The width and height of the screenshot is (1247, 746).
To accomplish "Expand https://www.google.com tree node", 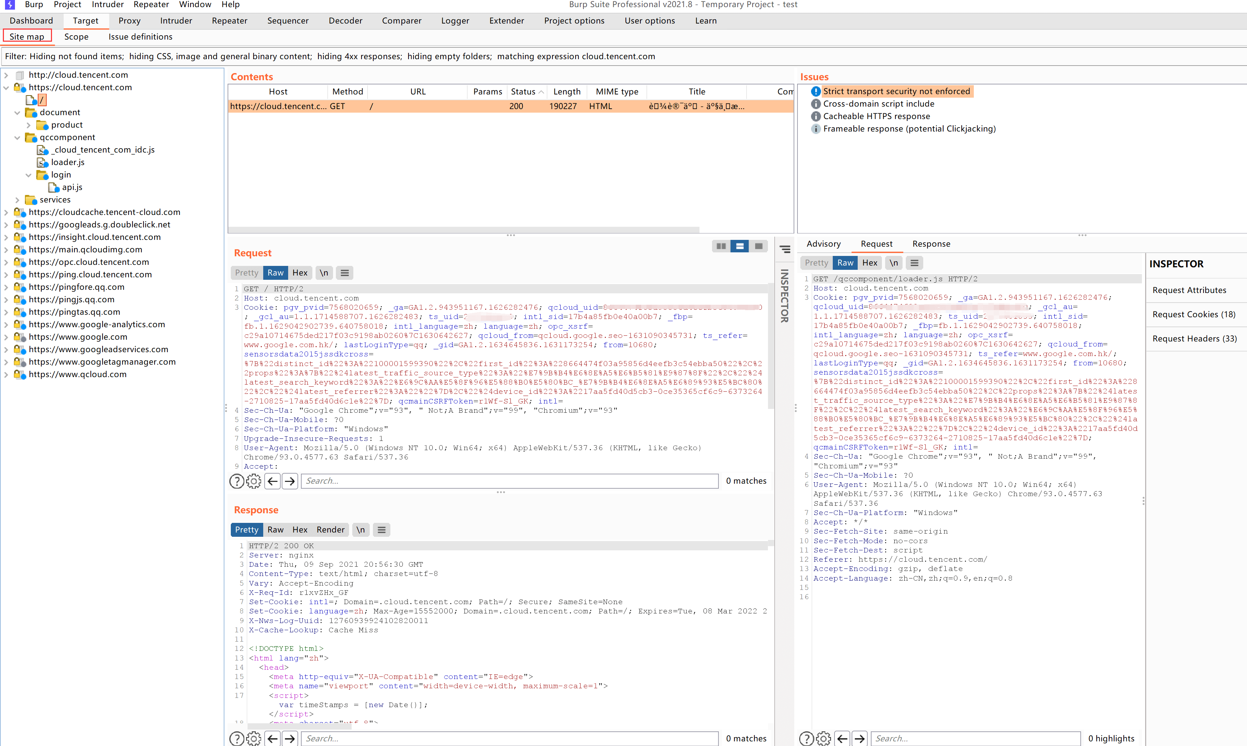I will pos(6,337).
